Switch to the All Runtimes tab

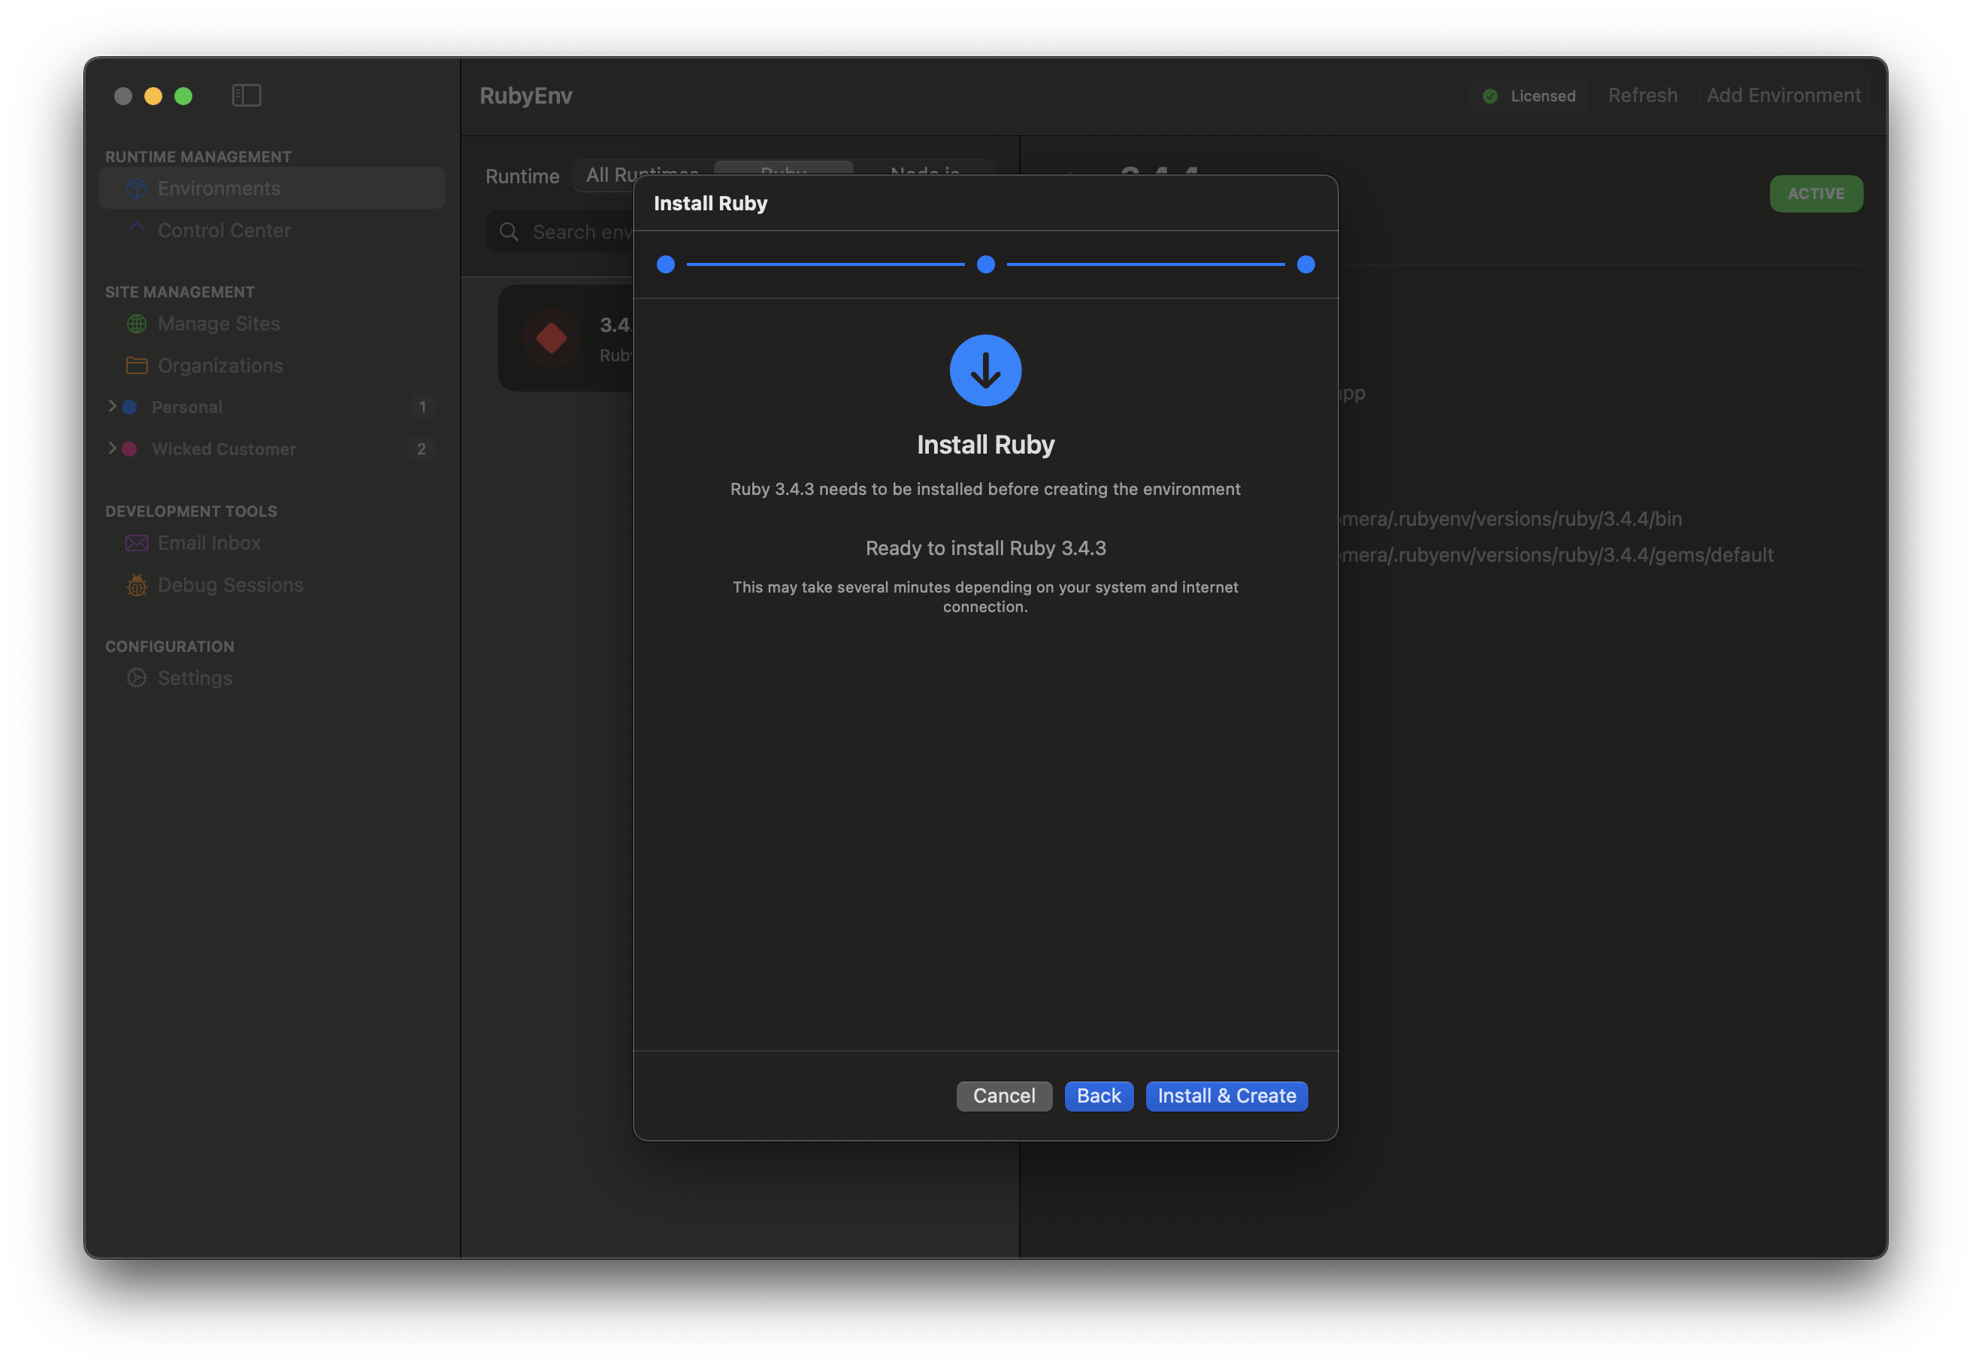642,175
